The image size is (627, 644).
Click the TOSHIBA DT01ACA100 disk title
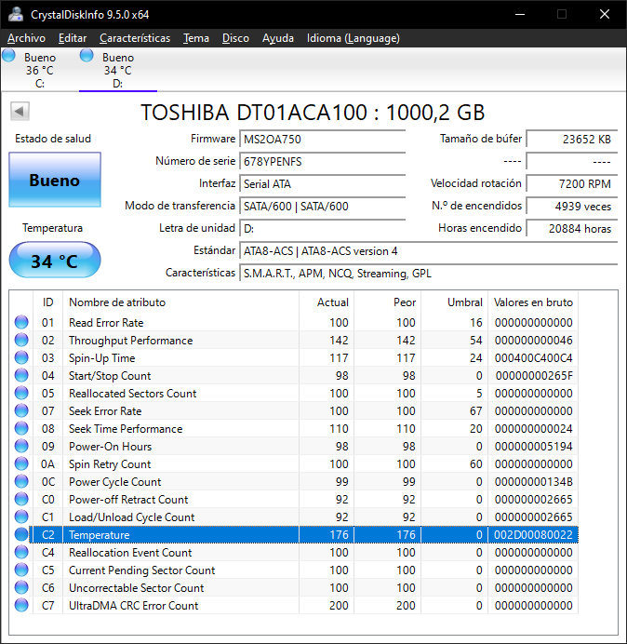pyautogui.click(x=313, y=112)
